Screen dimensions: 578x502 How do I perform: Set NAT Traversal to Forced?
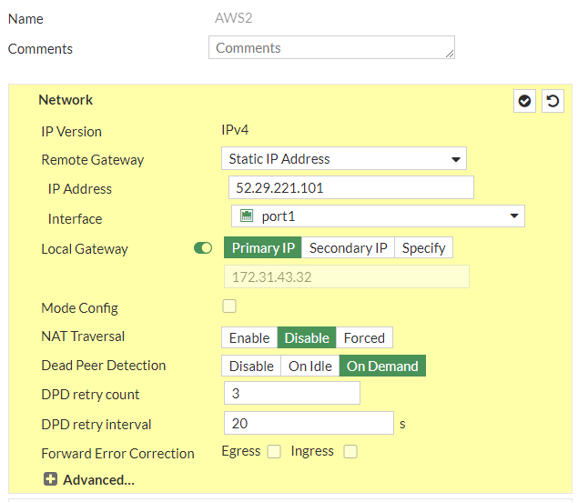(364, 337)
